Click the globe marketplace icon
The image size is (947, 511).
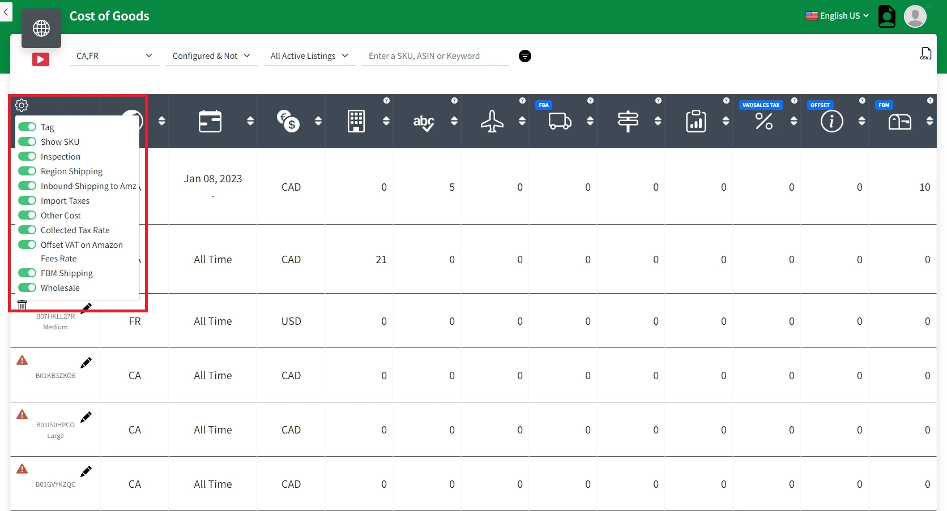pyautogui.click(x=41, y=28)
